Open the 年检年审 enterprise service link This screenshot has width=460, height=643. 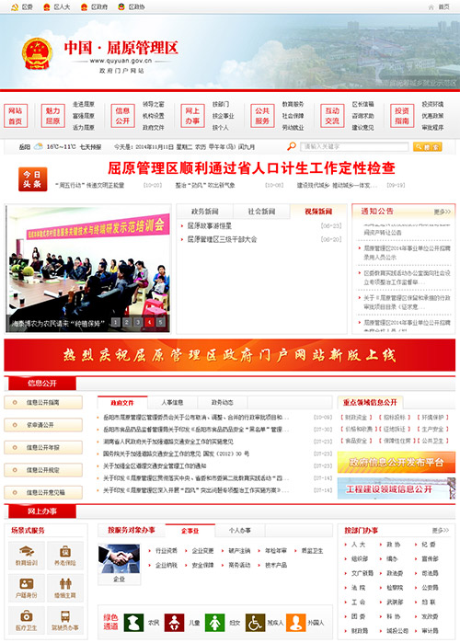click(x=276, y=551)
